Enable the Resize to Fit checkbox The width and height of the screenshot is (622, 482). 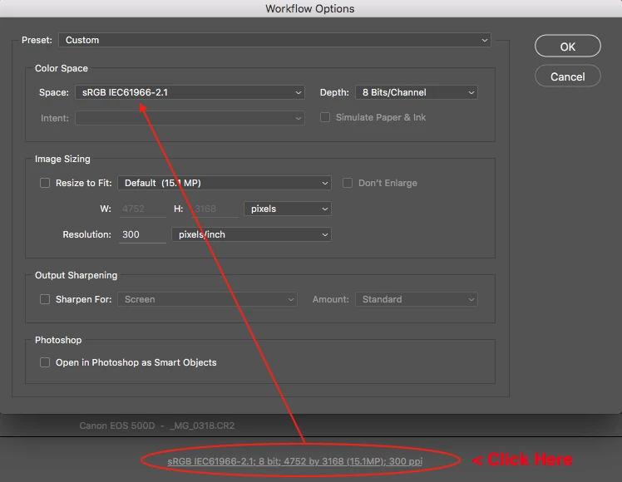pos(45,183)
